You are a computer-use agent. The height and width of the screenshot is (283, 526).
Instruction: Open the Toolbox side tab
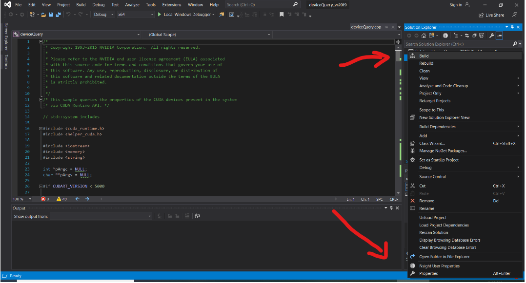click(x=6, y=62)
